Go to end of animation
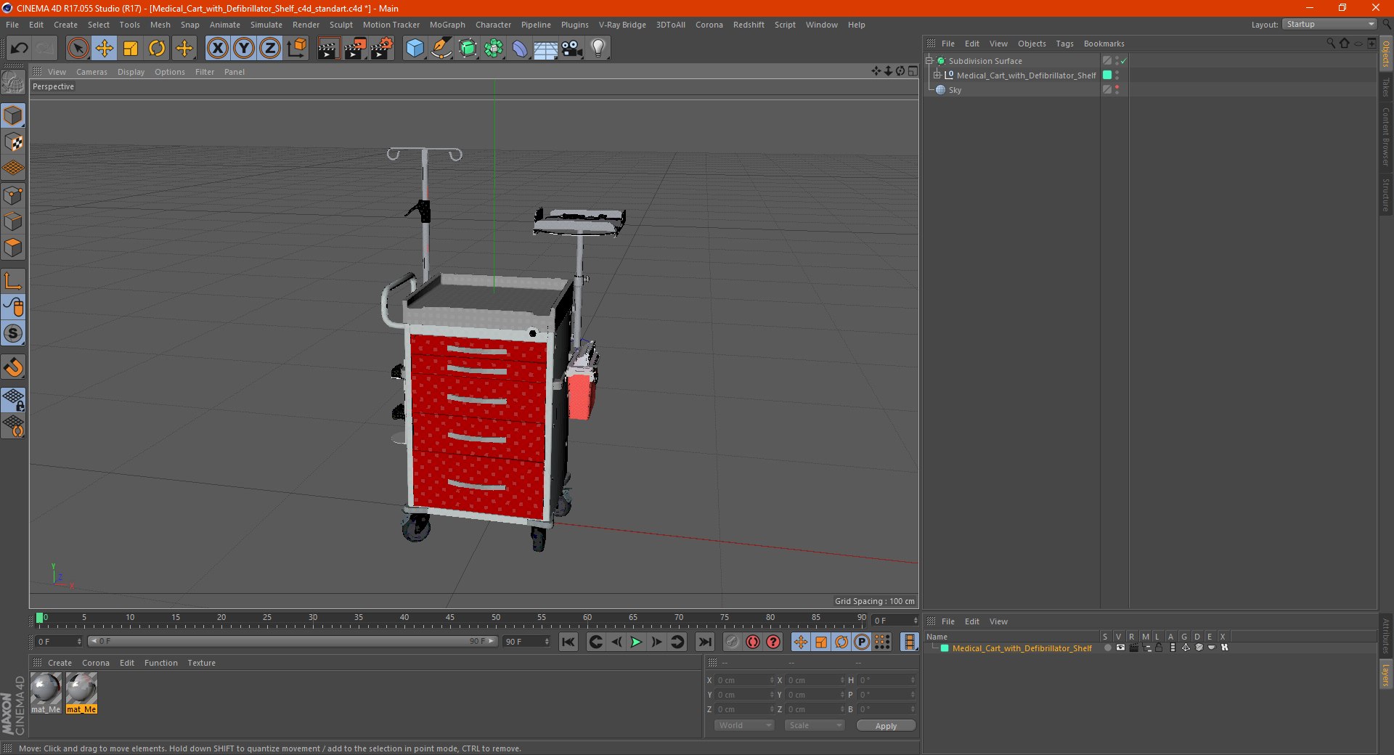The image size is (1394, 755). coord(704,642)
